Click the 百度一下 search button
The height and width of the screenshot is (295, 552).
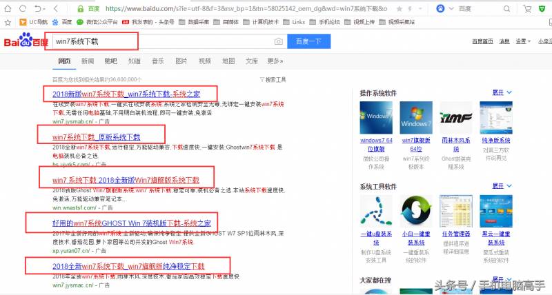tap(308, 41)
